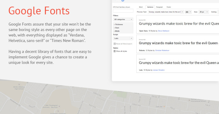The width and height of the screenshot is (219, 114).
Task: Click the Lukasz Dziedzic author link
Action: click(x=159, y=70)
